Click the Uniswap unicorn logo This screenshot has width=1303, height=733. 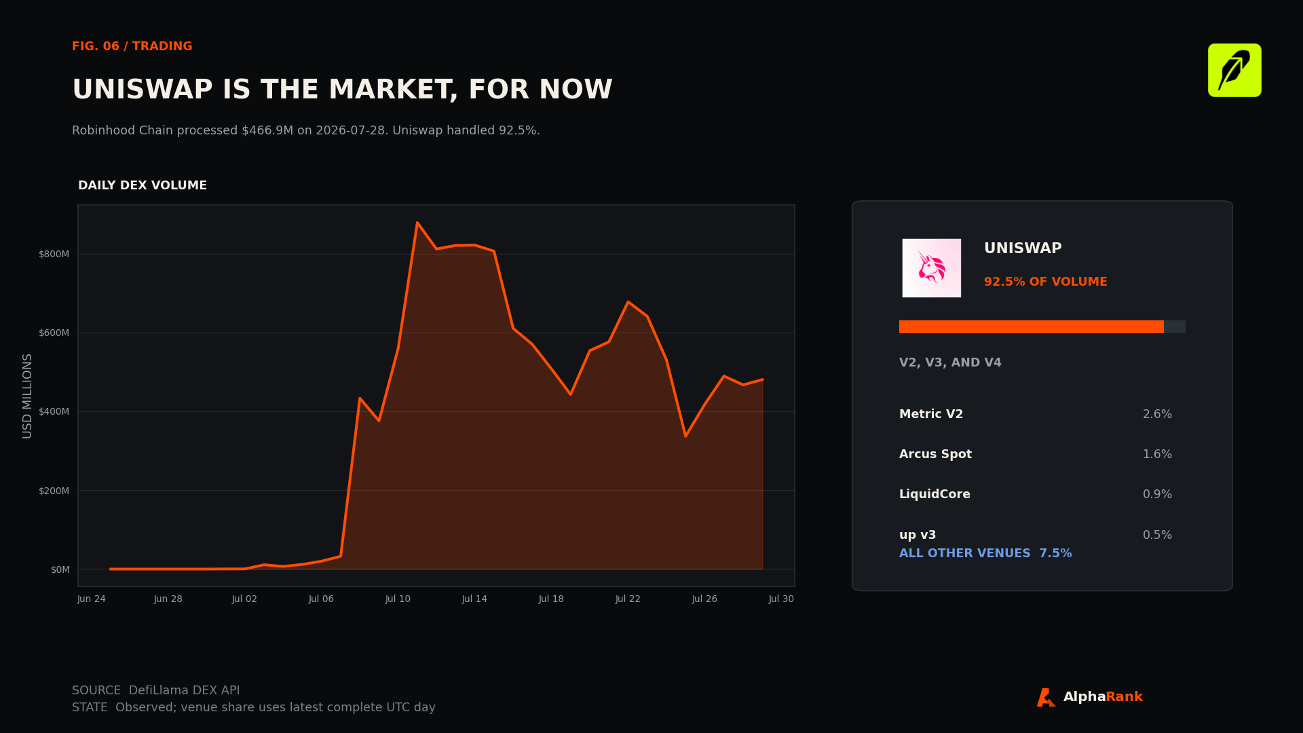[931, 267]
